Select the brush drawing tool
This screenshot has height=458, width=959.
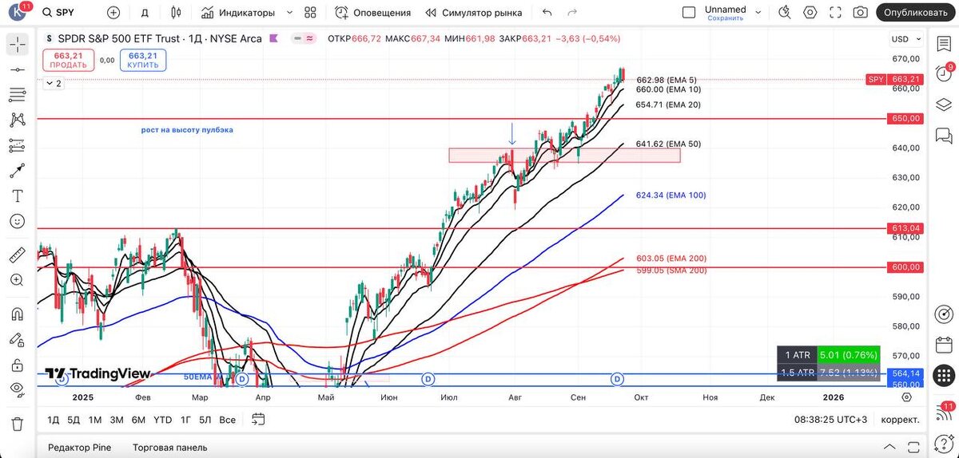tap(18, 171)
